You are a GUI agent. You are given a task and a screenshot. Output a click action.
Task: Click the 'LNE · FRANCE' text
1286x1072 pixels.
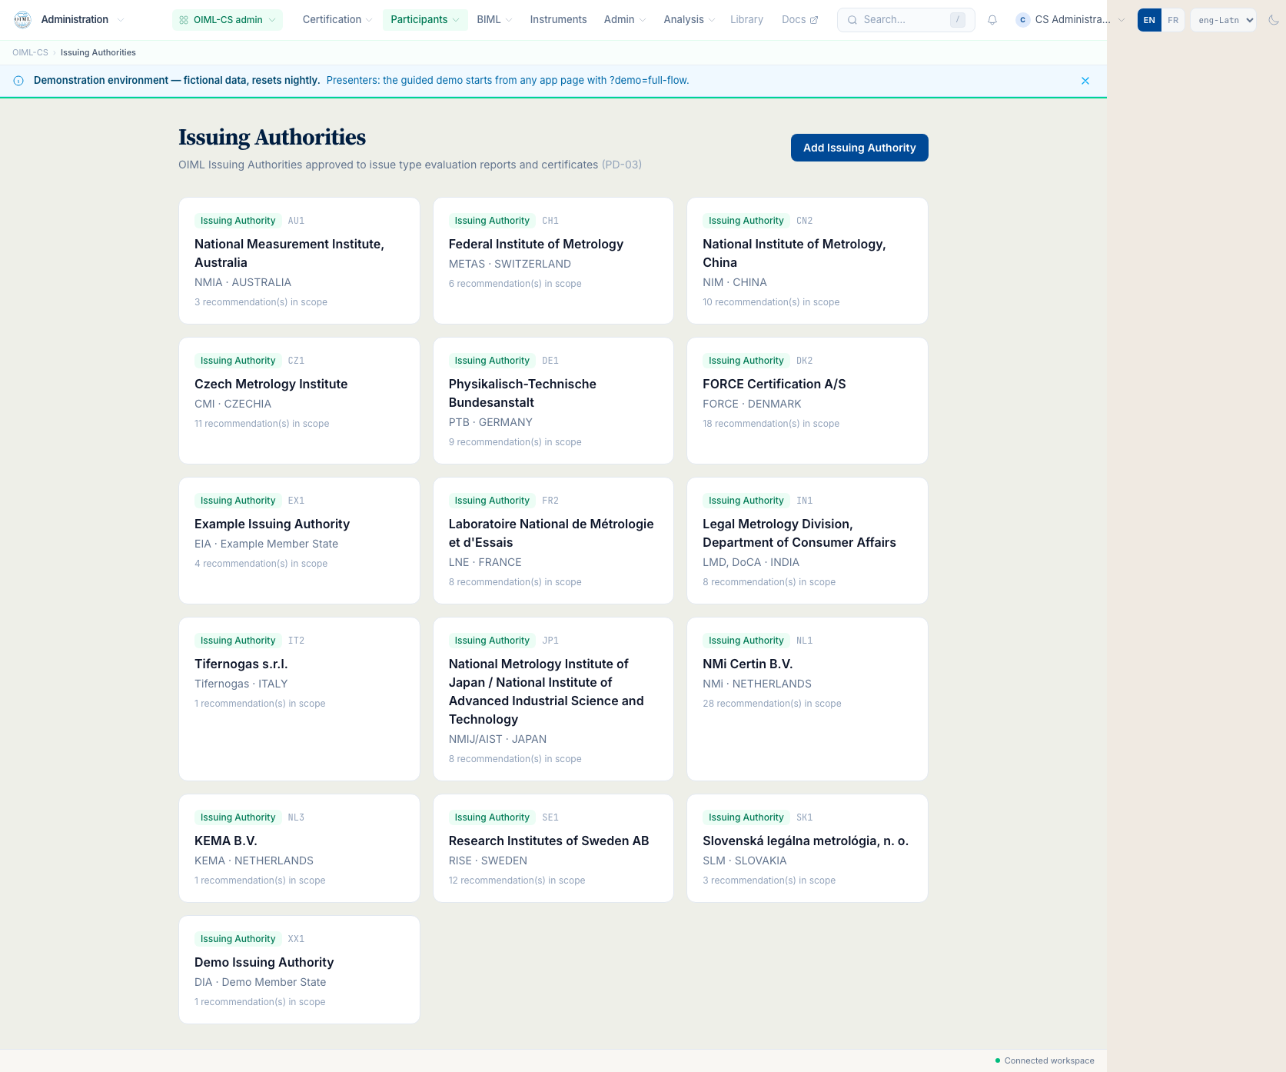pyautogui.click(x=485, y=562)
